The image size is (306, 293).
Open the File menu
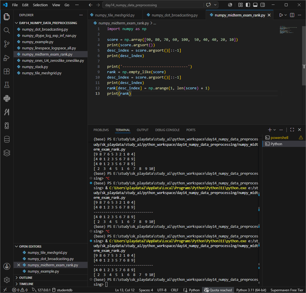(15, 5)
